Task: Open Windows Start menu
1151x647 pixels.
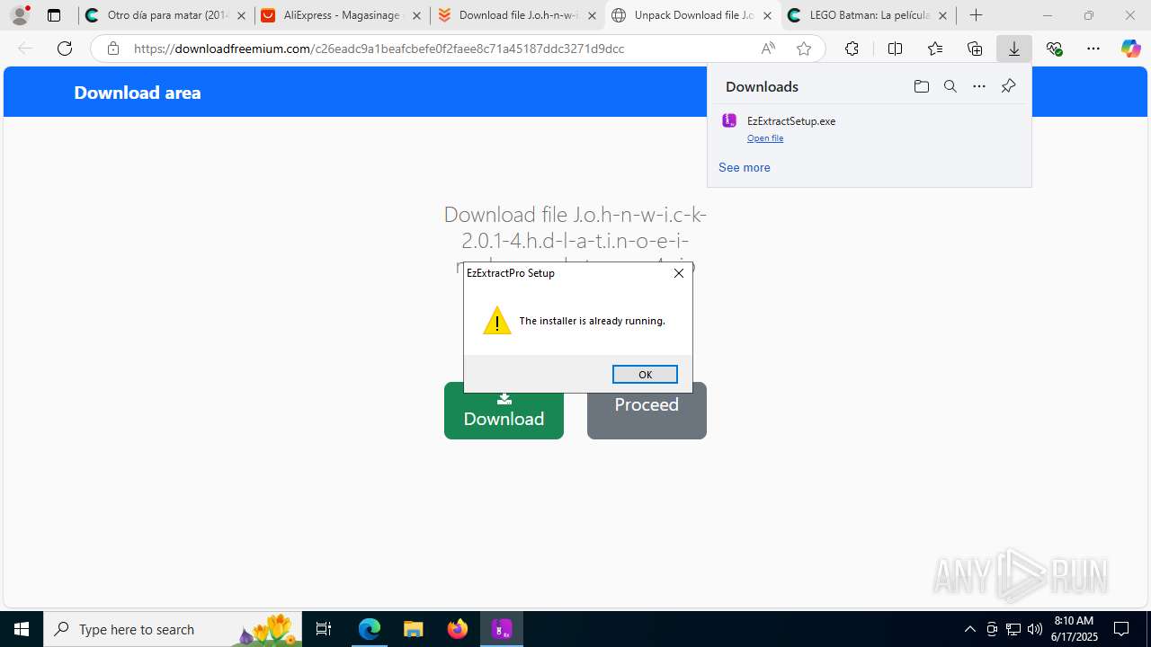Action: pyautogui.click(x=22, y=629)
